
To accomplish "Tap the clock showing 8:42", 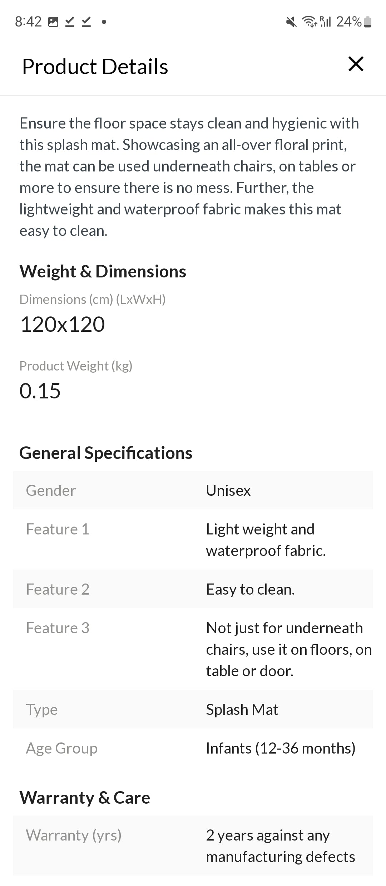I will coord(28,22).
